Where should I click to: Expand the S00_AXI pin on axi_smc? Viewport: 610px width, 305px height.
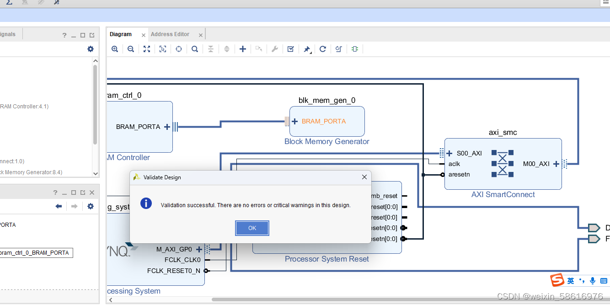pyautogui.click(x=449, y=153)
